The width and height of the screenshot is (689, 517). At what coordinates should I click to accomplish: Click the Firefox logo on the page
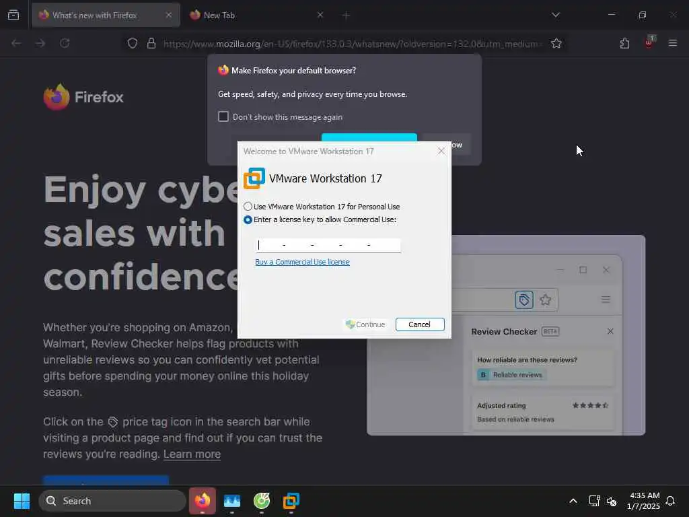(x=83, y=97)
